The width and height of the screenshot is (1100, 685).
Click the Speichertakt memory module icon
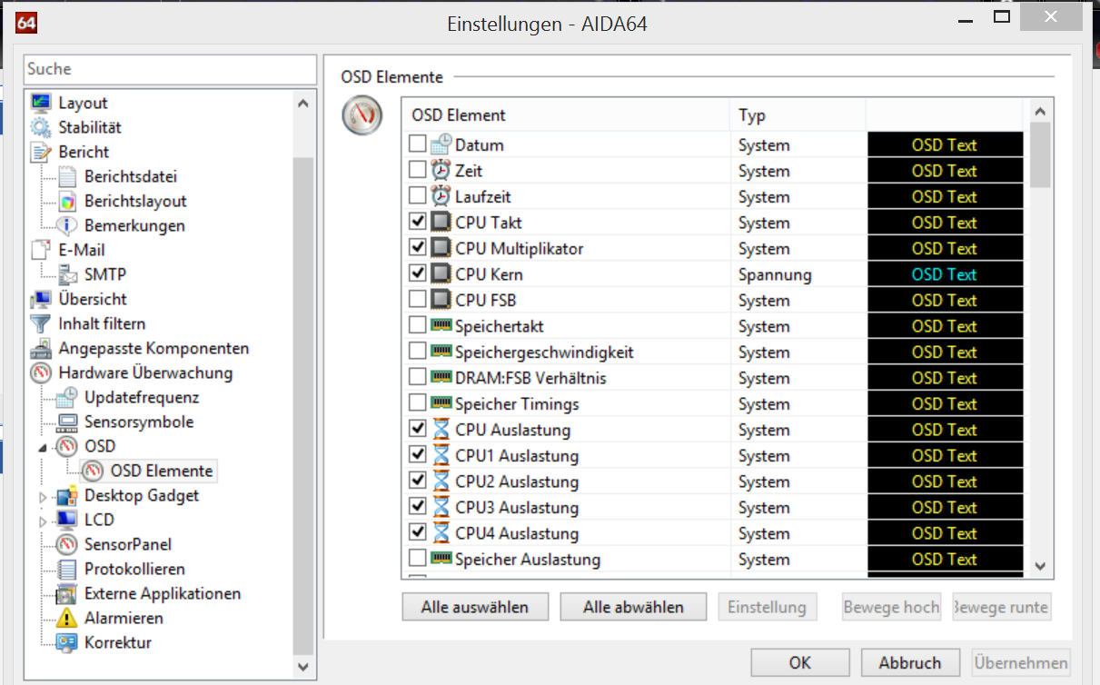(x=441, y=325)
